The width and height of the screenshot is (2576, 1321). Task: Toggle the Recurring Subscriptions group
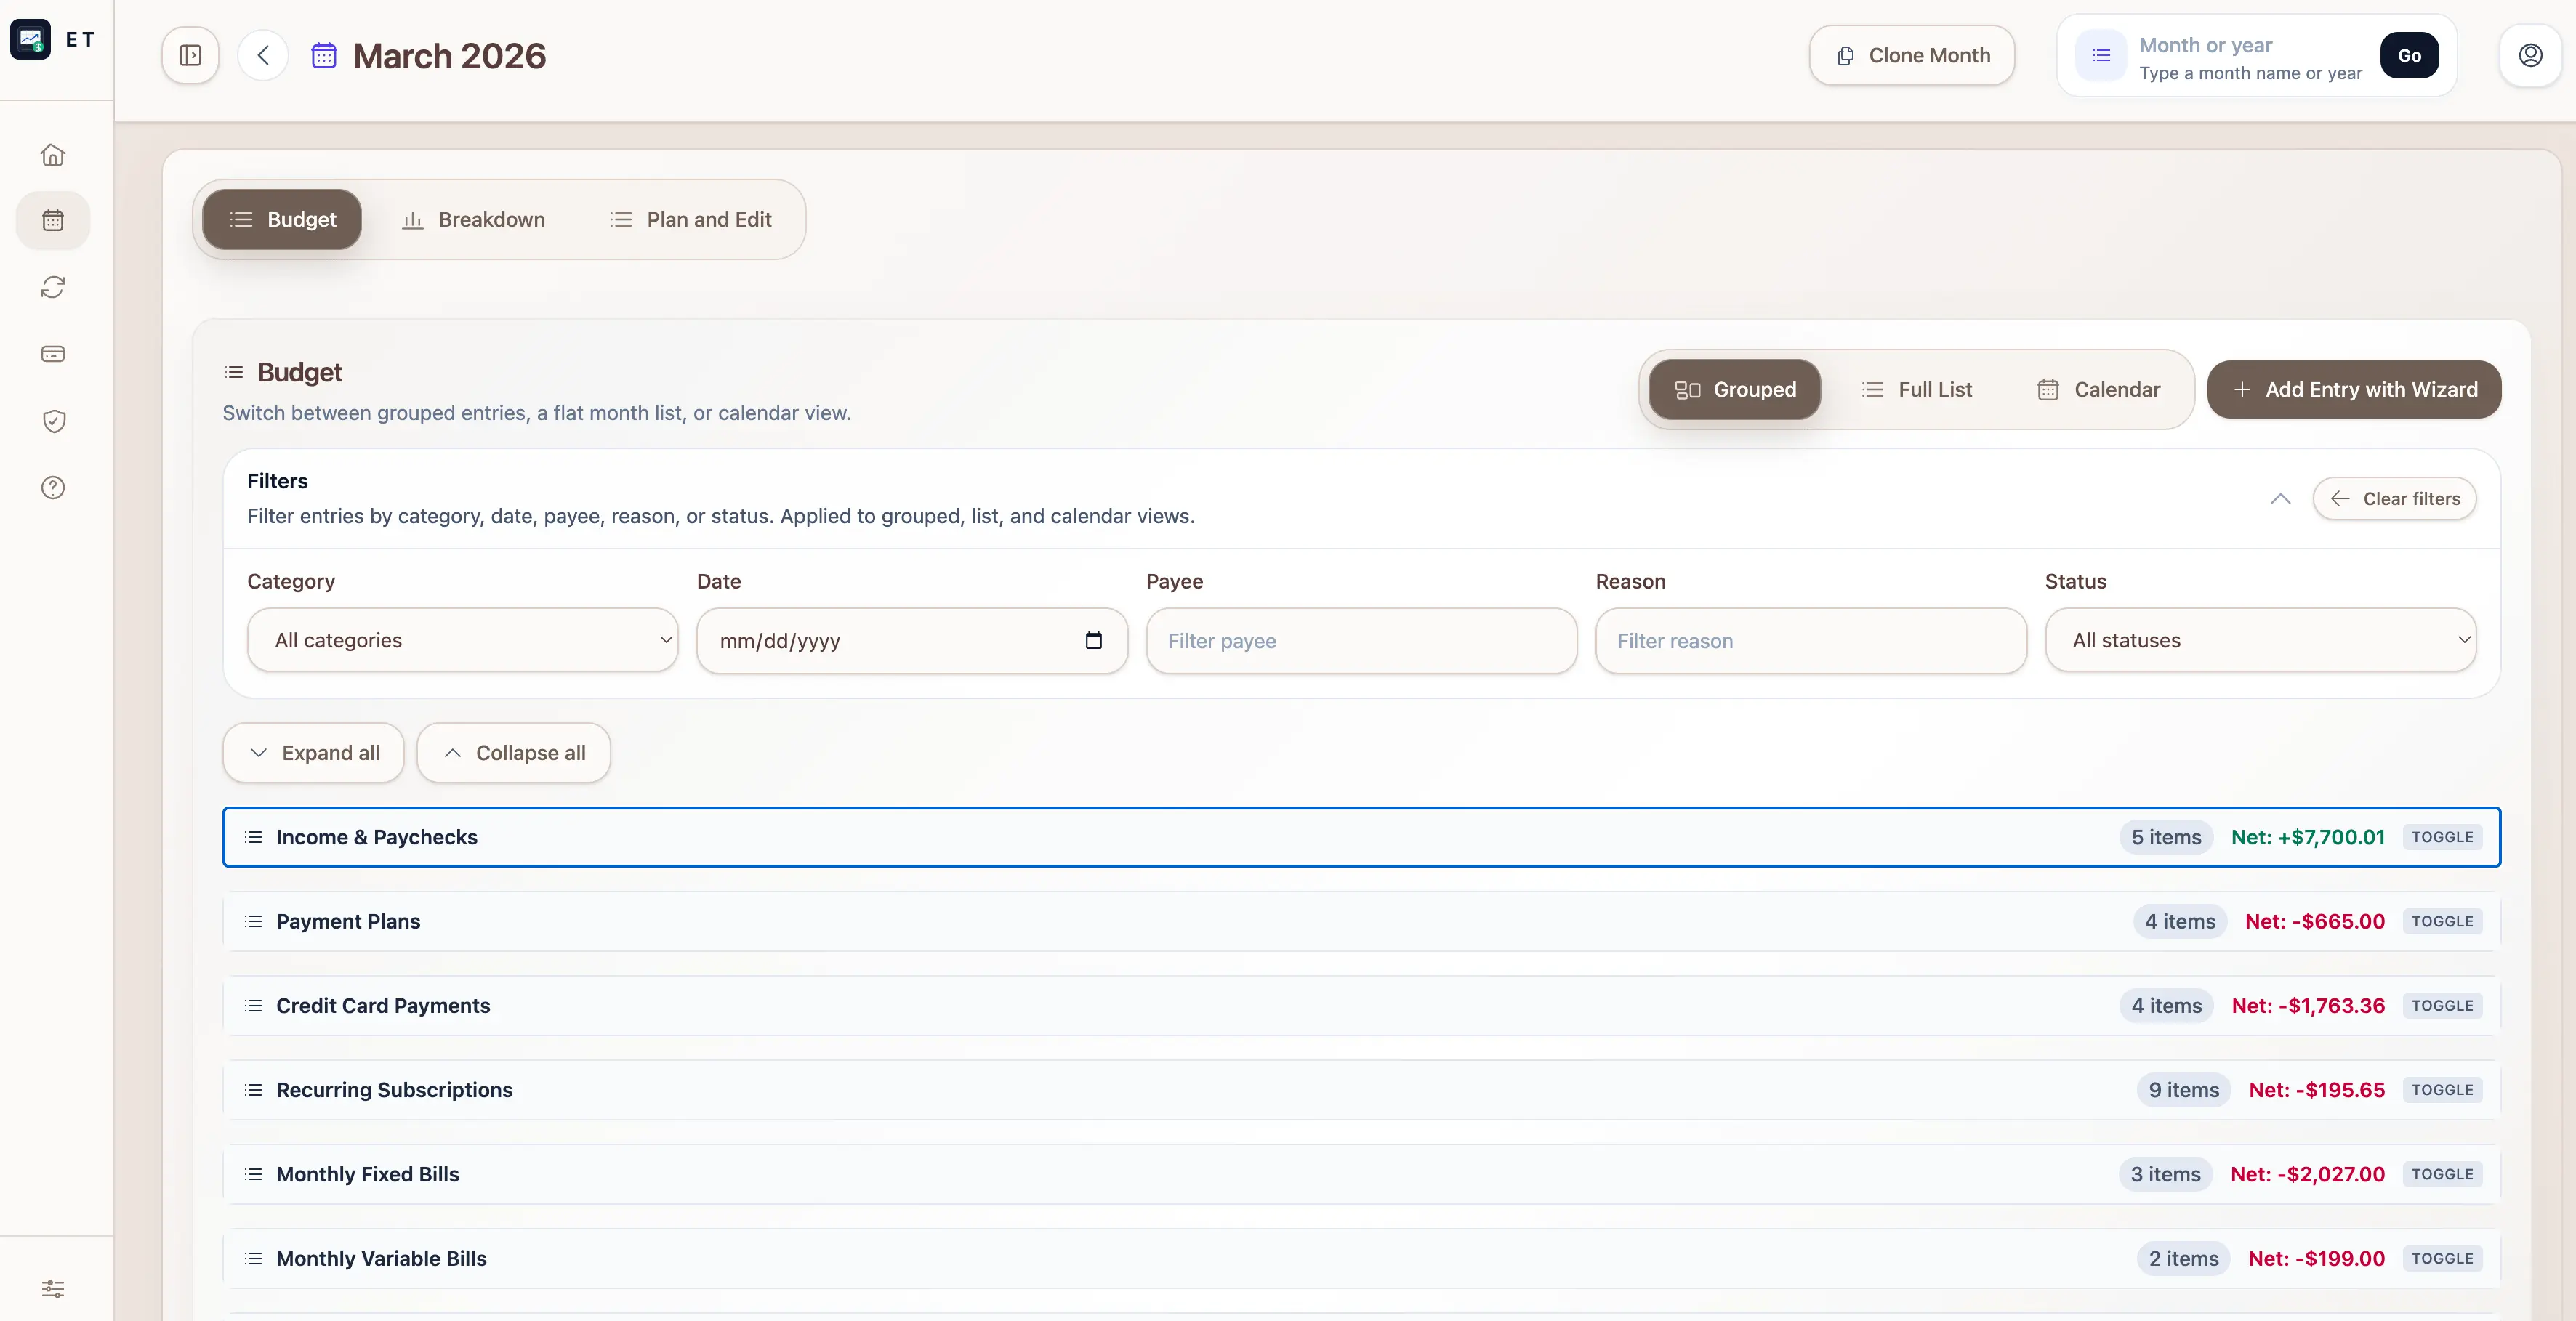coord(2441,1090)
